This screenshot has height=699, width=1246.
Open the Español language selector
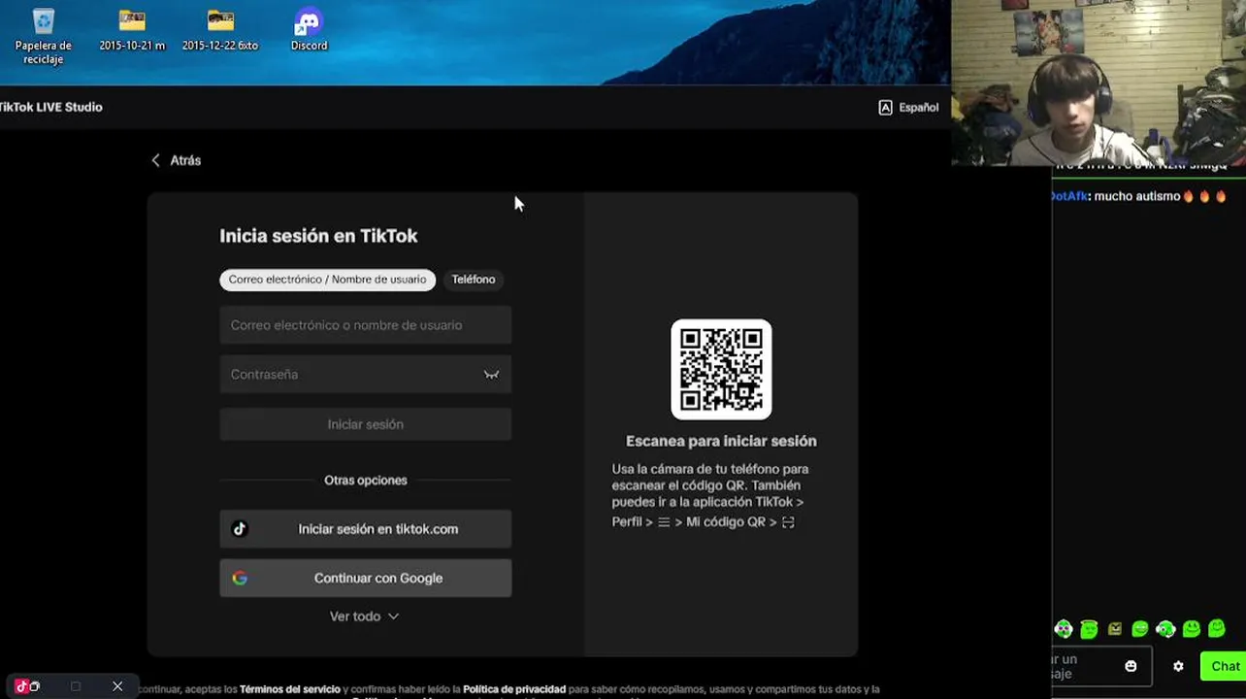908,108
